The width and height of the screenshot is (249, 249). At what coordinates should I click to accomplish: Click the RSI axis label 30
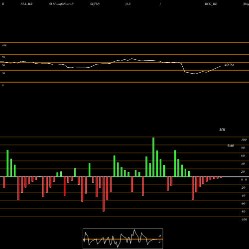point(3,73)
